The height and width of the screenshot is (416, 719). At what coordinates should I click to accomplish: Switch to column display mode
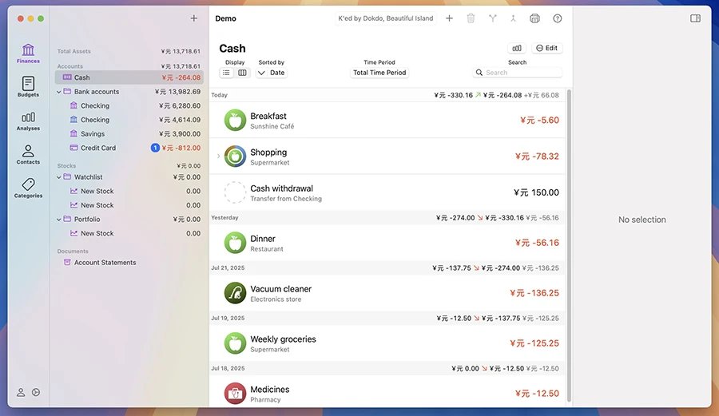point(242,73)
